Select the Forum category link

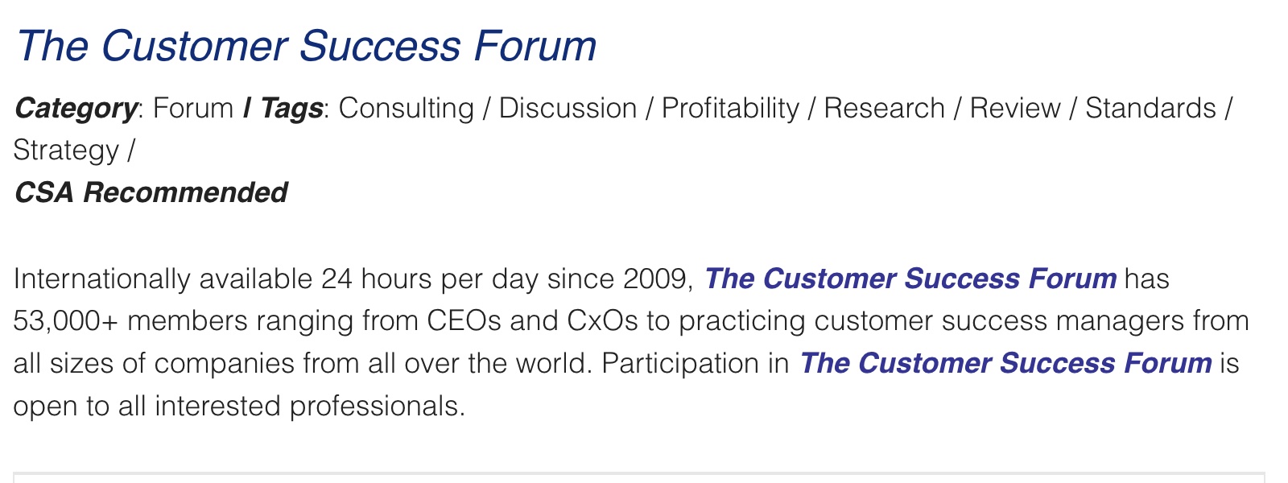[x=193, y=108]
